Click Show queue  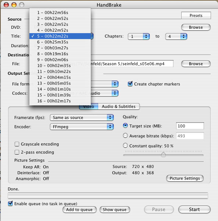point(115,210)
